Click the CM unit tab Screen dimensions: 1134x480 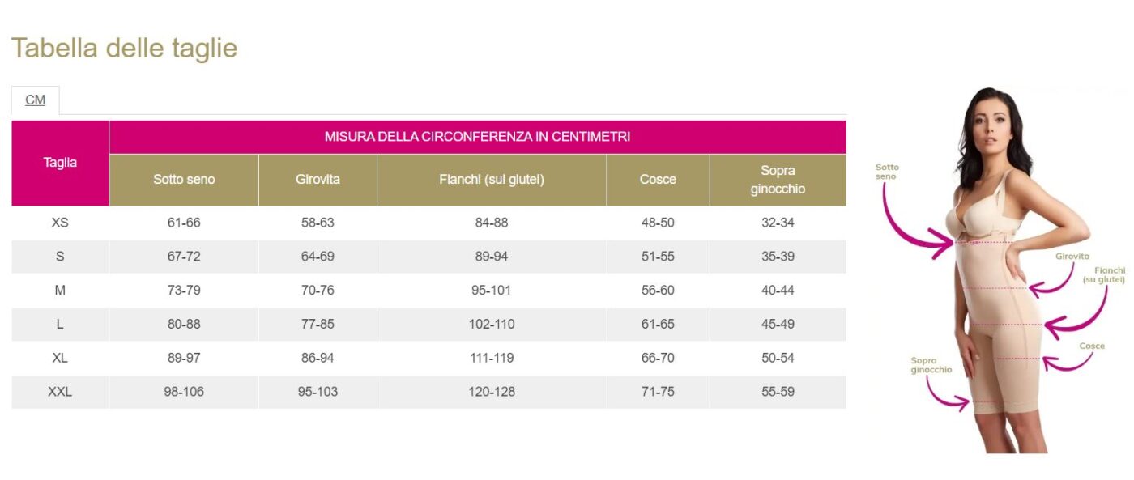(x=35, y=100)
